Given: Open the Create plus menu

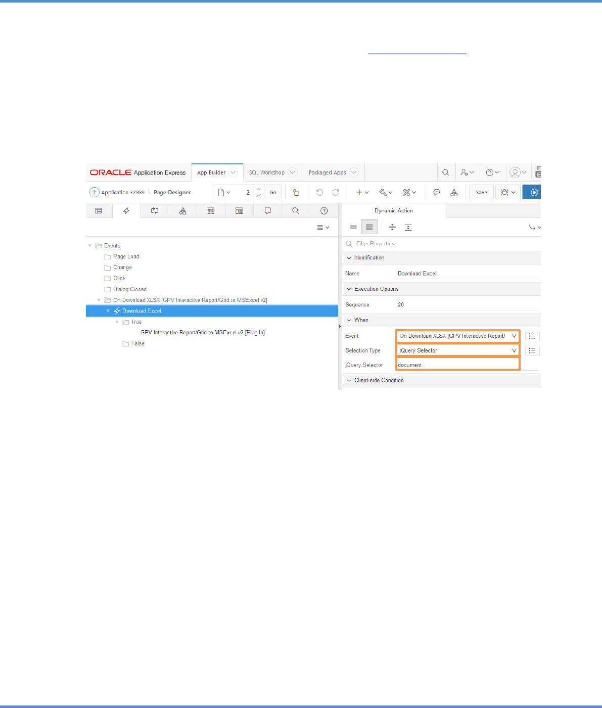Looking at the screenshot, I should point(362,192).
